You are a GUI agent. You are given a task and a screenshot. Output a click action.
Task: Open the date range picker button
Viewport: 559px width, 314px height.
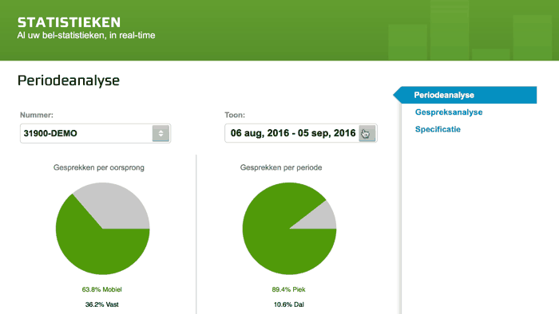[x=367, y=133]
